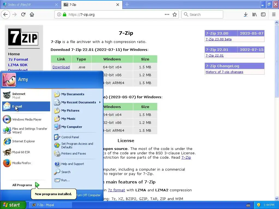Launch Internet Explorer from the Start menu

pyautogui.click(x=26, y=141)
